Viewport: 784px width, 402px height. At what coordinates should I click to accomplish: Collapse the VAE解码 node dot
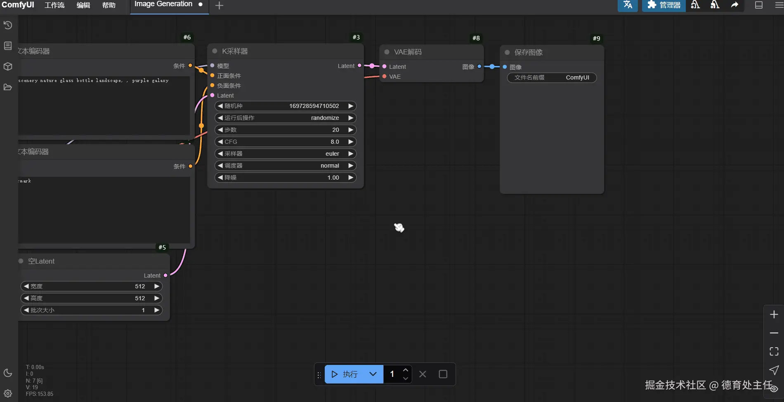387,52
